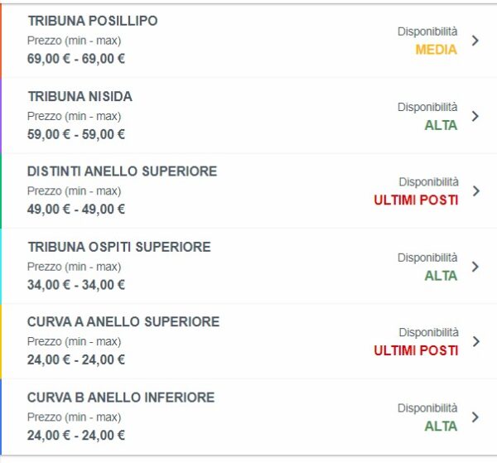This screenshot has width=497, height=463.
Task: Pick the CURVA A ANELLO SUPERIORE title
Action: (x=123, y=321)
